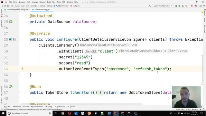Open the Project Structure icon
The width and height of the screenshot is (206, 116).
[196, 6]
